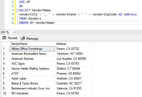Click the Messaggi tab icon
This screenshot has width=142, height=97.
pos(23,38)
